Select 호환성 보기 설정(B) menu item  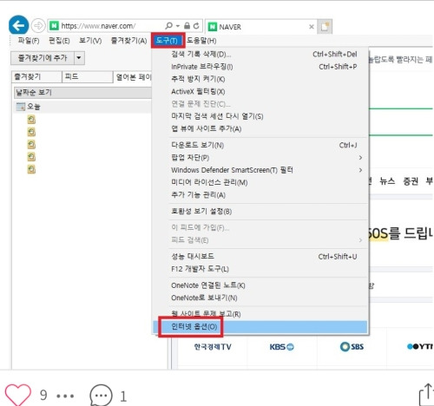tap(260, 212)
